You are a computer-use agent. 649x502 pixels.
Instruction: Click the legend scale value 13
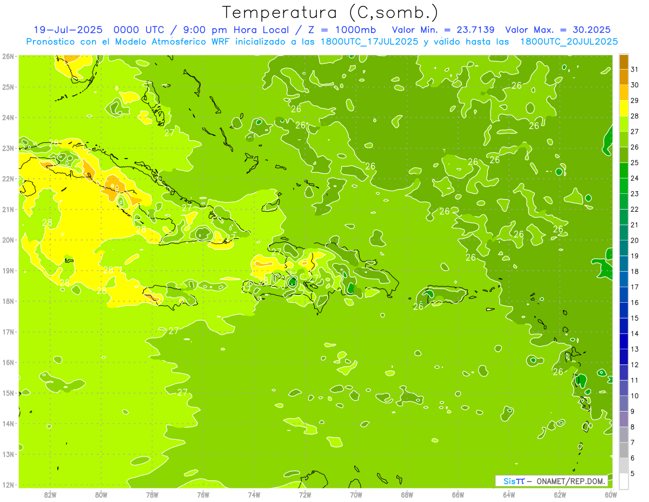pyautogui.click(x=635, y=349)
